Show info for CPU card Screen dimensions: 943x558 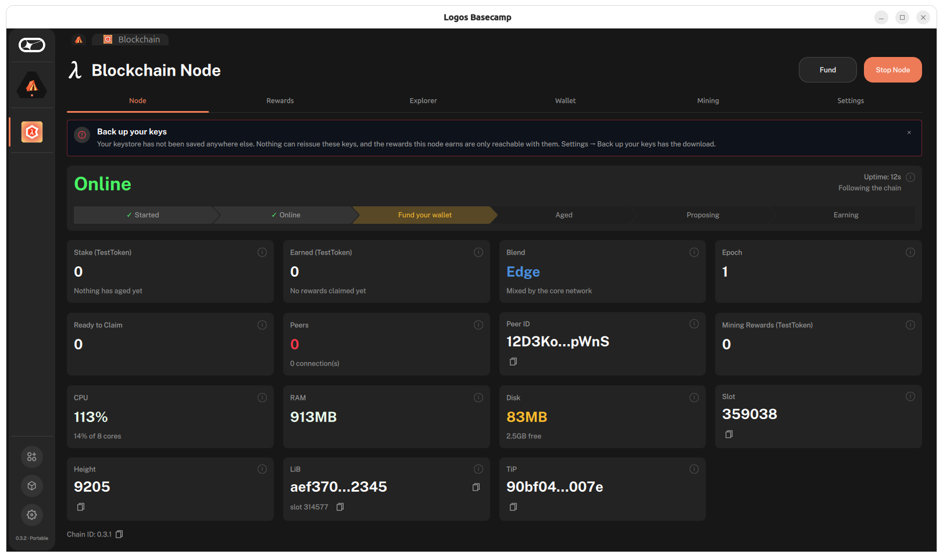262,398
